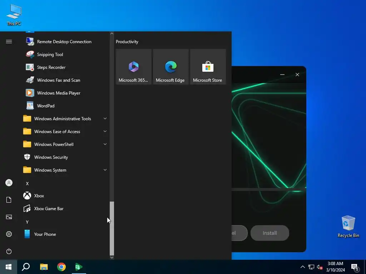This screenshot has height=274, width=366.
Task: Expand the Start menu hamburger button
Action: pyautogui.click(x=9, y=42)
